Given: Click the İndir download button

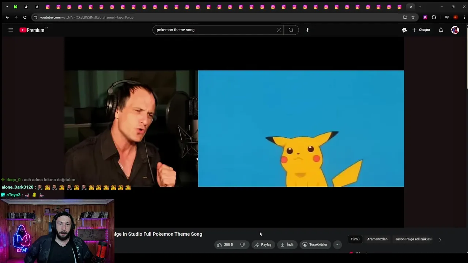Looking at the screenshot, I should tap(287, 245).
